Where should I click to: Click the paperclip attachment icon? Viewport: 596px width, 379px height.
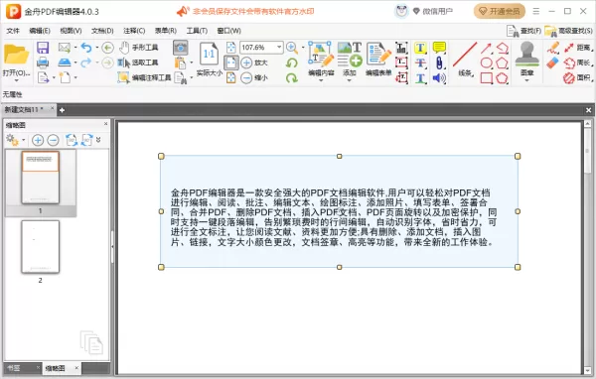439,63
